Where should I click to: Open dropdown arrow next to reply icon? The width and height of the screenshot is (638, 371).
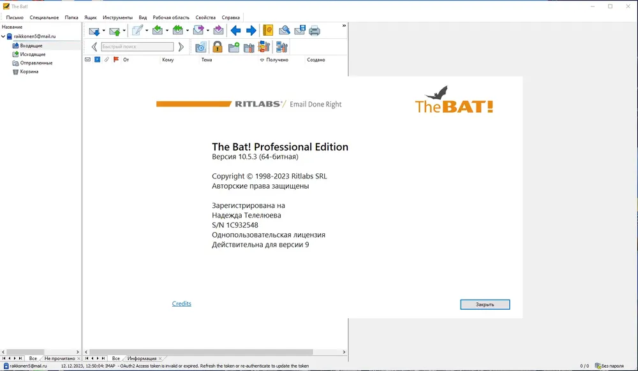click(167, 31)
